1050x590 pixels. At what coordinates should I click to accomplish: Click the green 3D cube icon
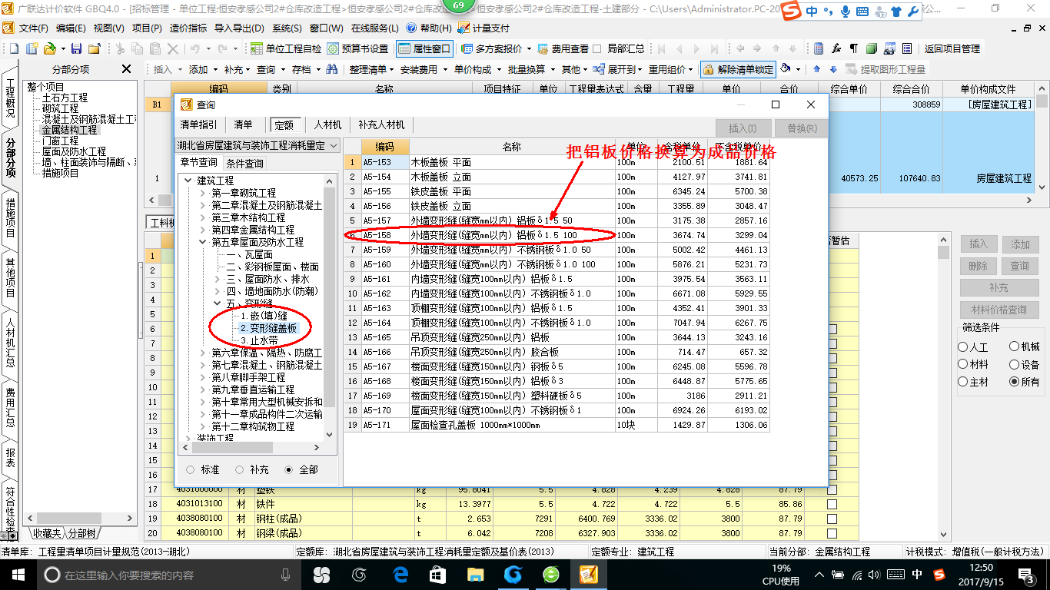point(871,48)
